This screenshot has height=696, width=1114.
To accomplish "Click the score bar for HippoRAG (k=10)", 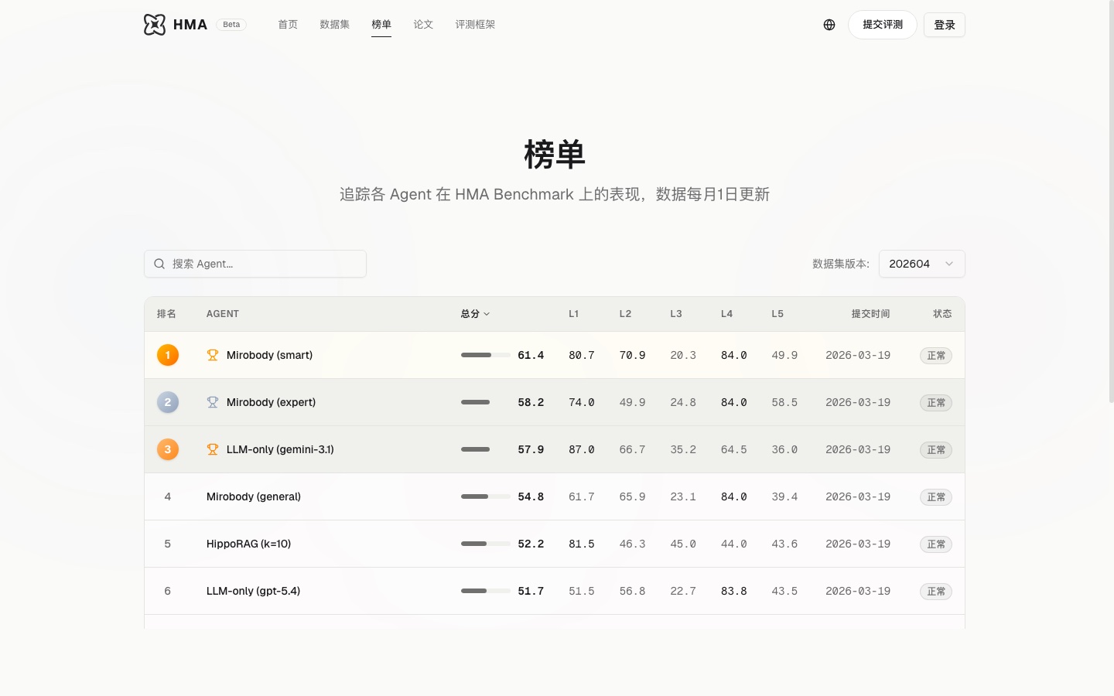I will (x=486, y=544).
